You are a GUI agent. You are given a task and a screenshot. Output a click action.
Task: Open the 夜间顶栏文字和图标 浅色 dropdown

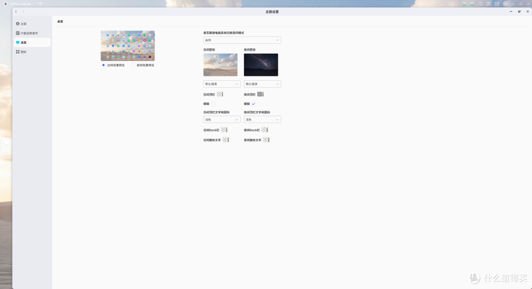pos(262,120)
